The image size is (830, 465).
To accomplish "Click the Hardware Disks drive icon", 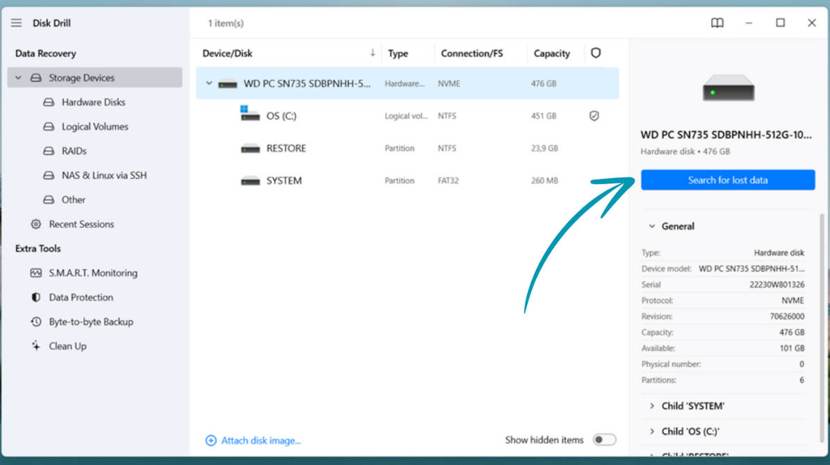I will pyautogui.click(x=49, y=102).
